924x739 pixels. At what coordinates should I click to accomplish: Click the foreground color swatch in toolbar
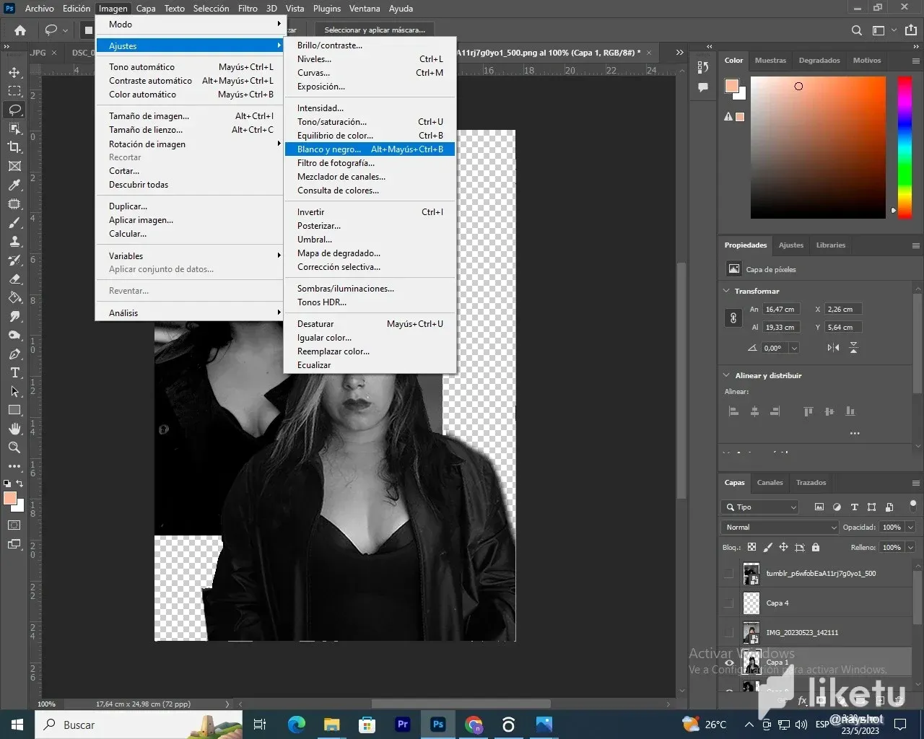9,498
